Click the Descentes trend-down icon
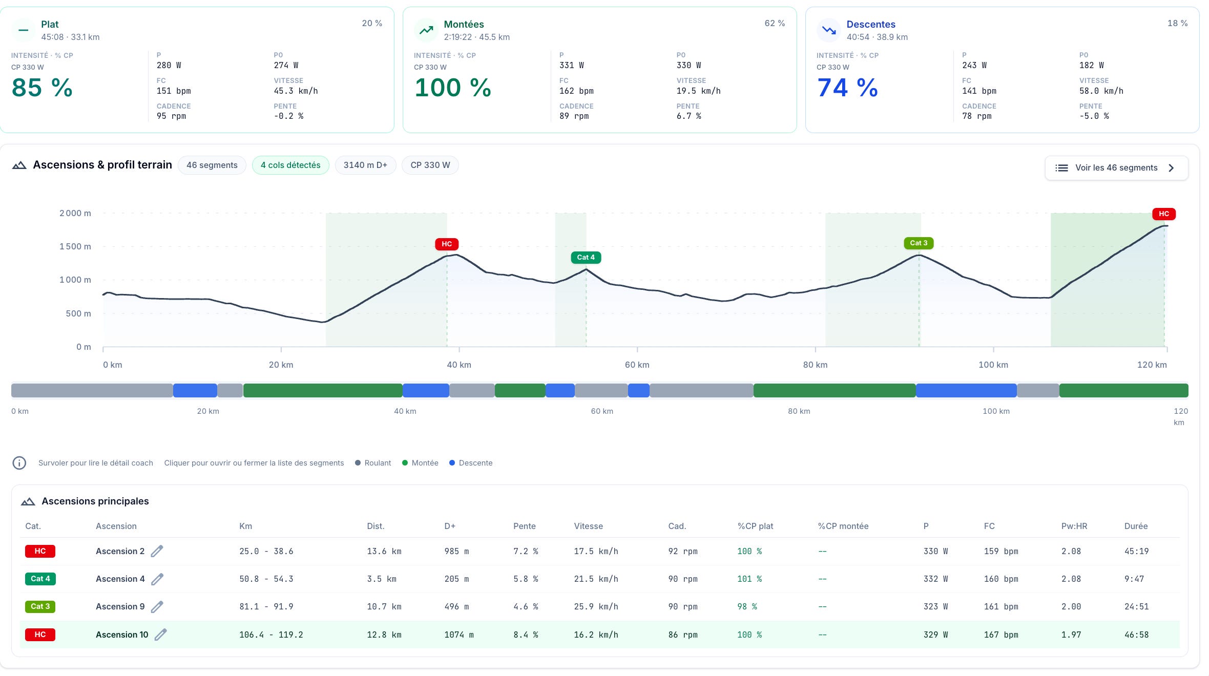Viewport: 1209px width, 676px height. click(829, 30)
